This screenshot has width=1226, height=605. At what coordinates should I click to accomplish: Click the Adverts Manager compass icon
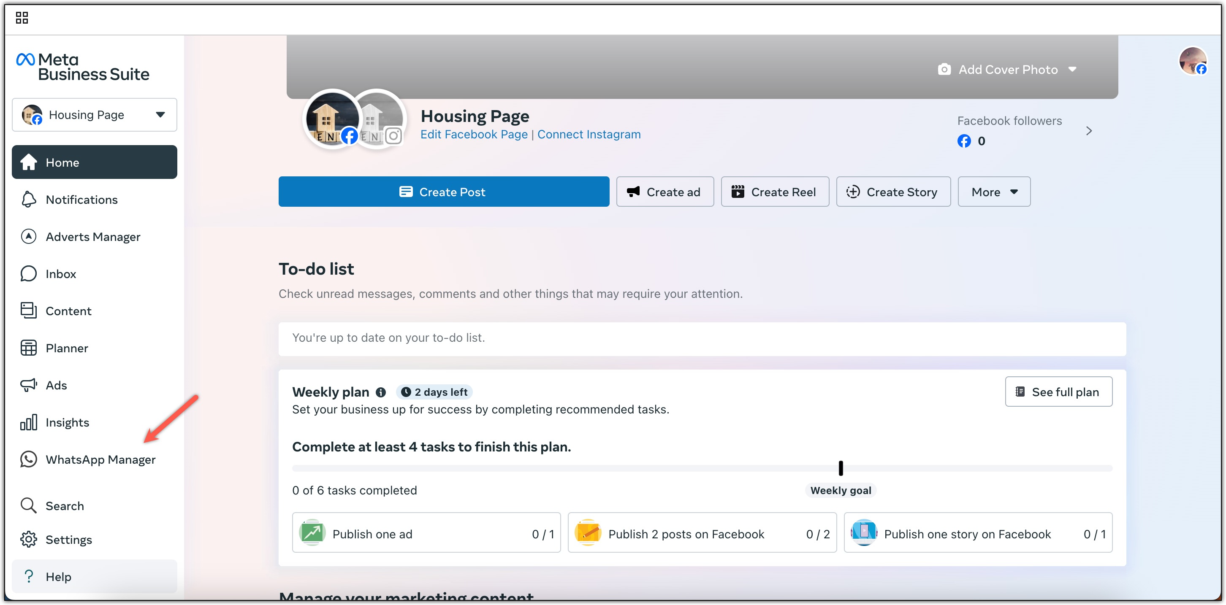click(x=29, y=236)
